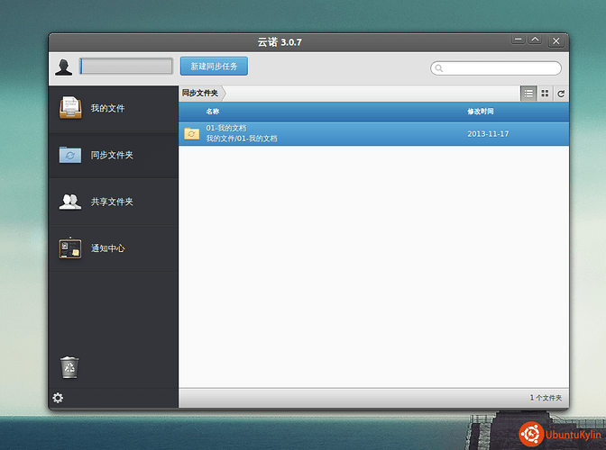Open settings via the gear icon
The height and width of the screenshot is (450, 606).
[x=59, y=398]
